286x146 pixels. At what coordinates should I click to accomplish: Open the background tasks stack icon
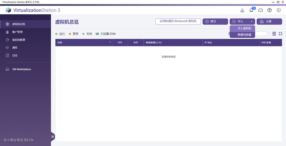tap(242, 10)
